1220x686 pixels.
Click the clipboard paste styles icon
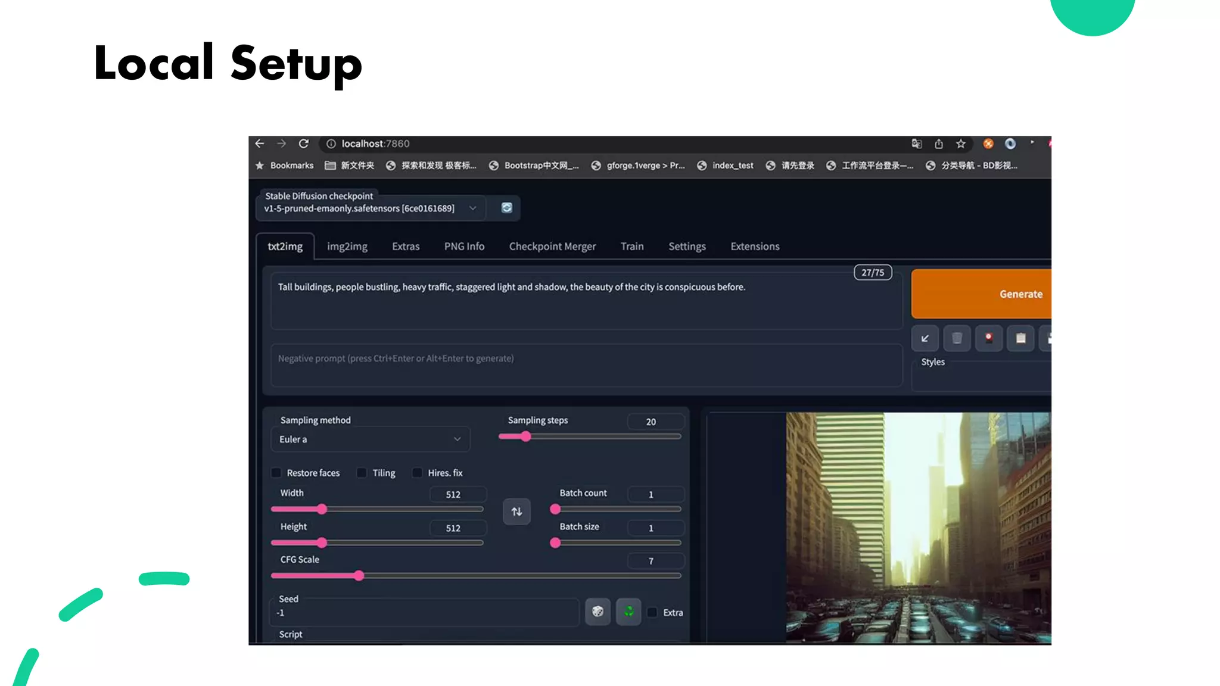point(1020,338)
